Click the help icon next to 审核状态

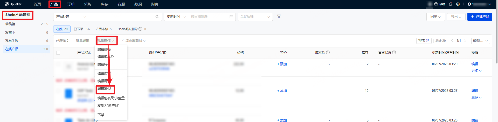coord(394,52)
